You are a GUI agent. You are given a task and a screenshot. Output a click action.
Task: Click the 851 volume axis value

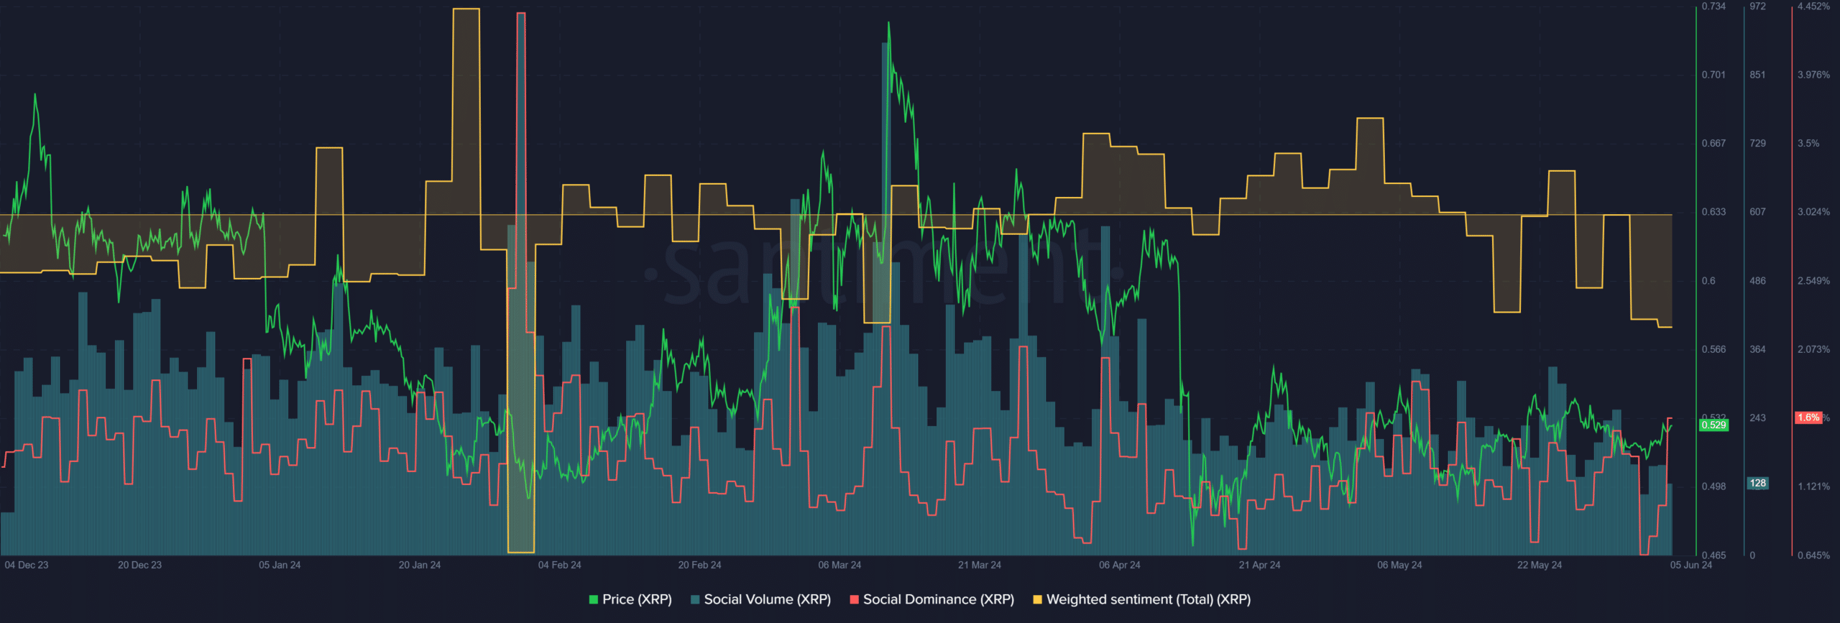[x=1757, y=75]
